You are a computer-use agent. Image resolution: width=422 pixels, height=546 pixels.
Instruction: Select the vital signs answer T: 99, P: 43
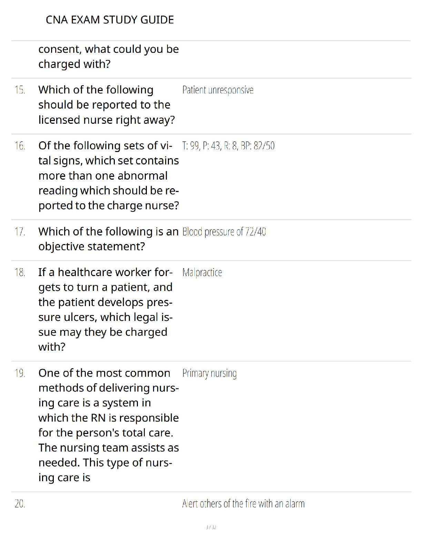pyautogui.click(x=229, y=146)
